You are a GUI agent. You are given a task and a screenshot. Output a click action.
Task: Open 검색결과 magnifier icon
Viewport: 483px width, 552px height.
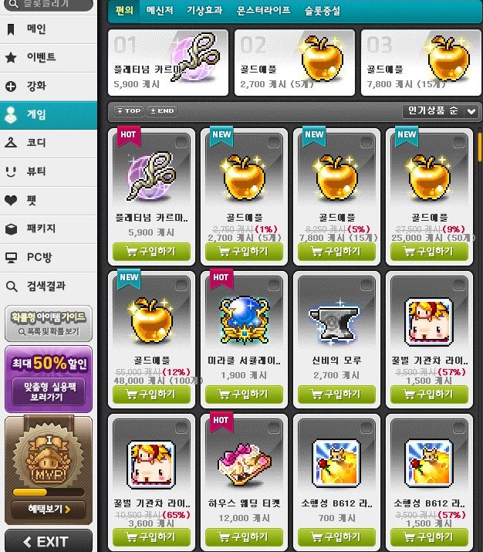tap(11, 286)
